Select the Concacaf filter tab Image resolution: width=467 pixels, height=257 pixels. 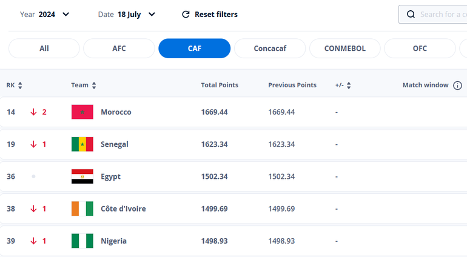tap(270, 48)
